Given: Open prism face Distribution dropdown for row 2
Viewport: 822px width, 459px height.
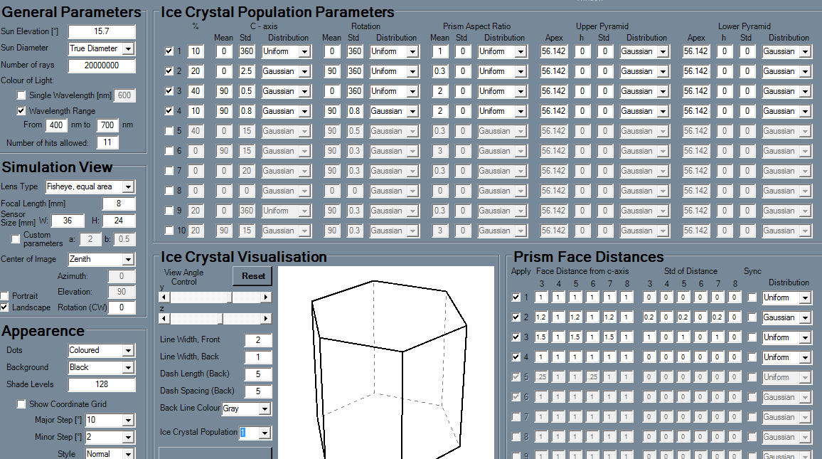Looking at the screenshot, I should tap(805, 317).
